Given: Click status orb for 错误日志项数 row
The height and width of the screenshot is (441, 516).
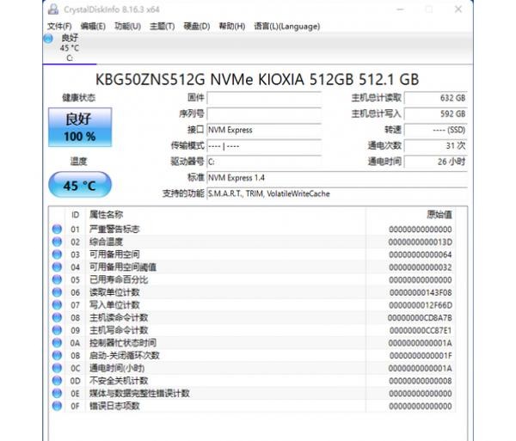Looking at the screenshot, I should click(58, 406).
